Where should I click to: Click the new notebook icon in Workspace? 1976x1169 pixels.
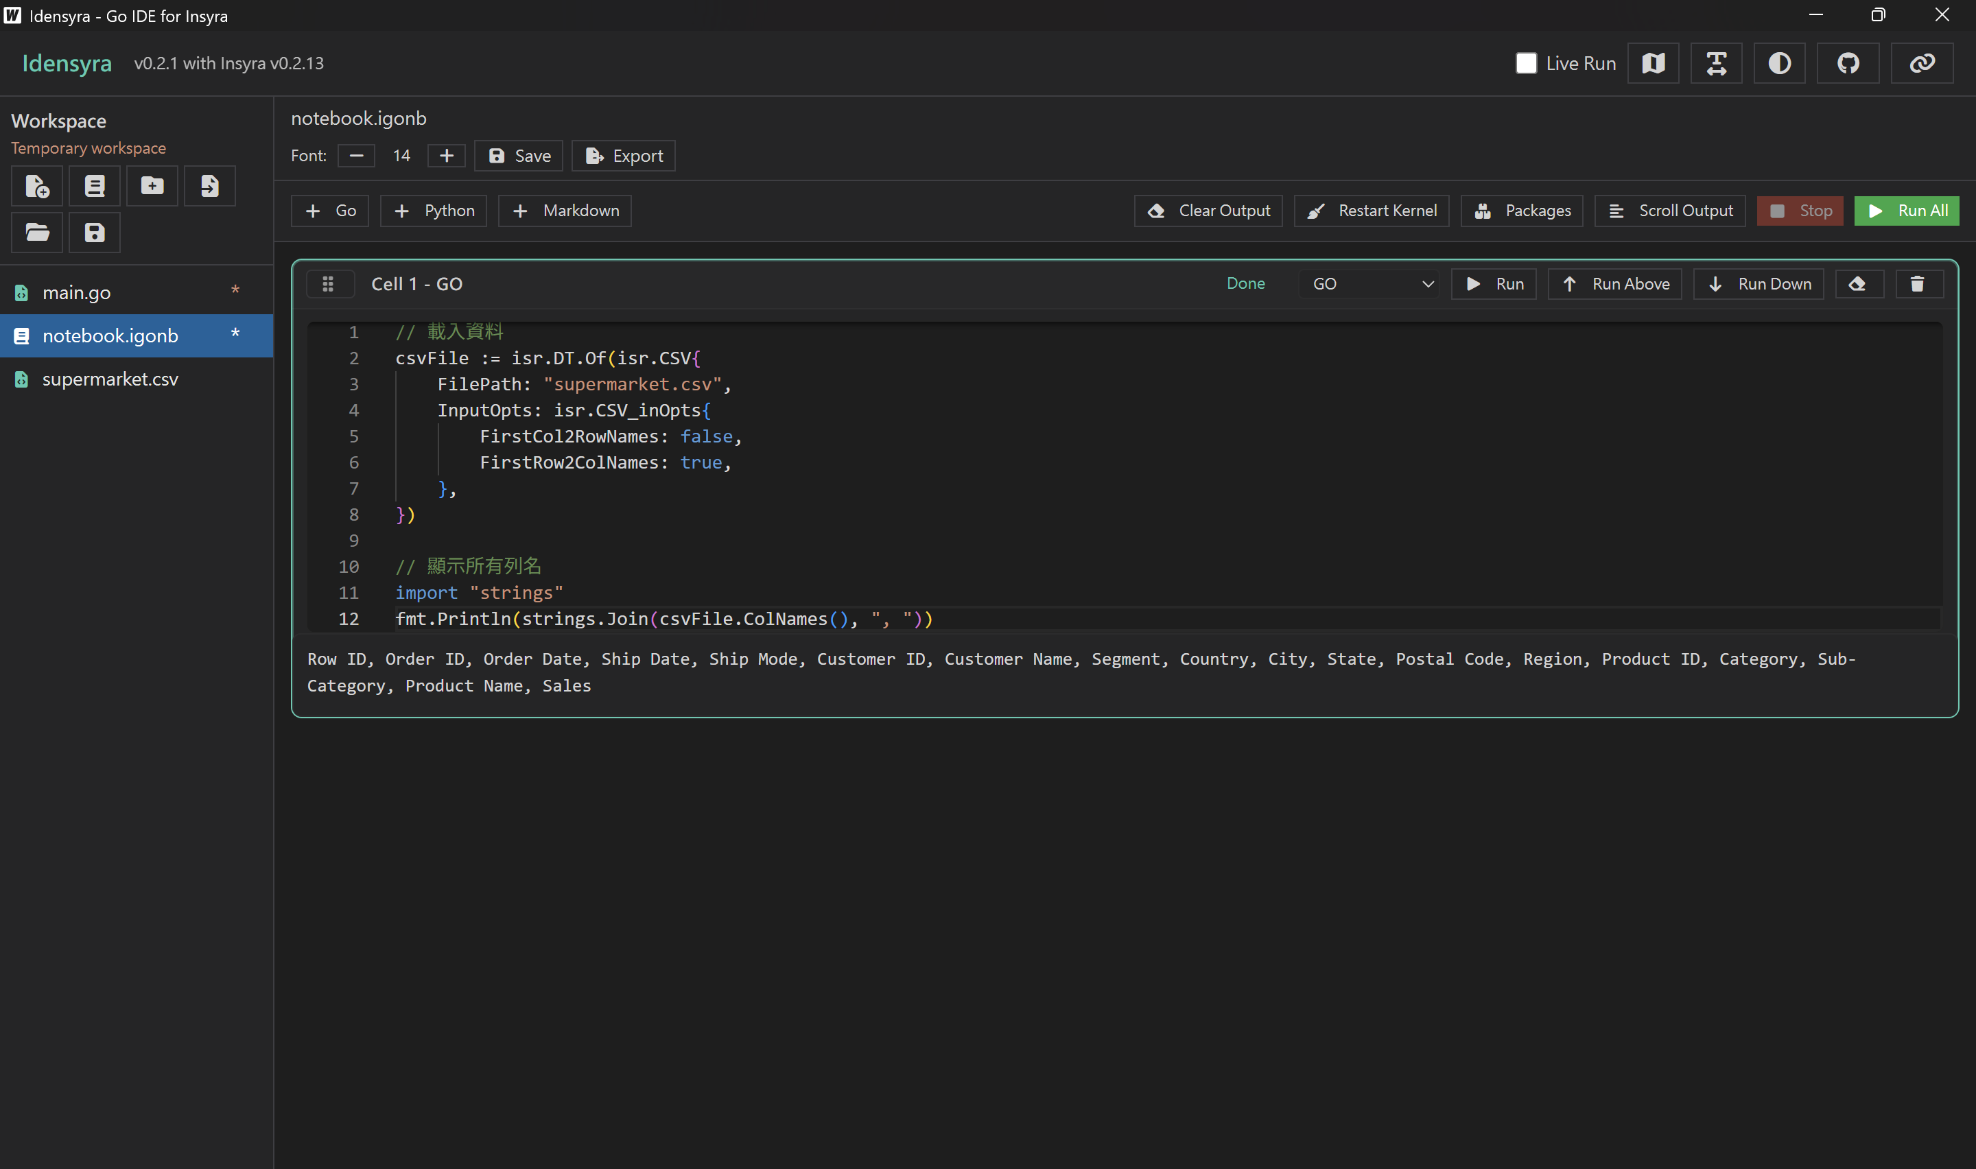[x=95, y=186]
